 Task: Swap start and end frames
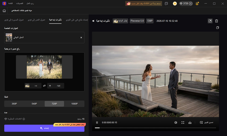[44, 86]
